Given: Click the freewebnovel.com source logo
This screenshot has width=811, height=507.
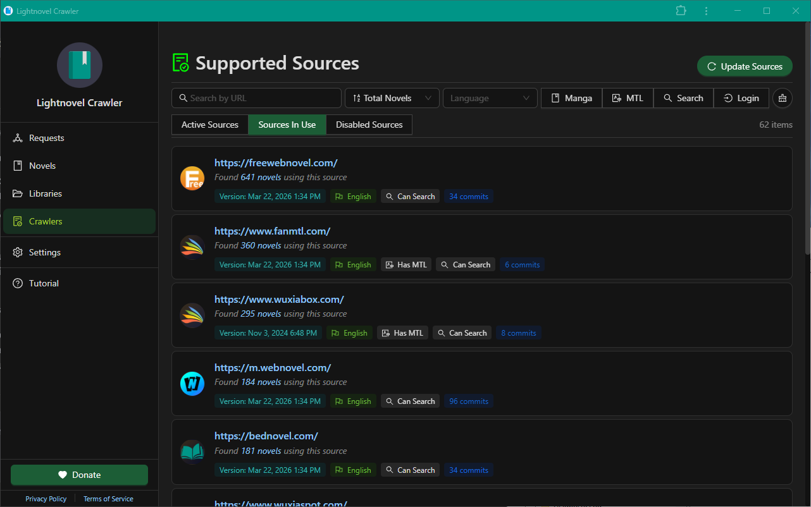Looking at the screenshot, I should pos(192,178).
